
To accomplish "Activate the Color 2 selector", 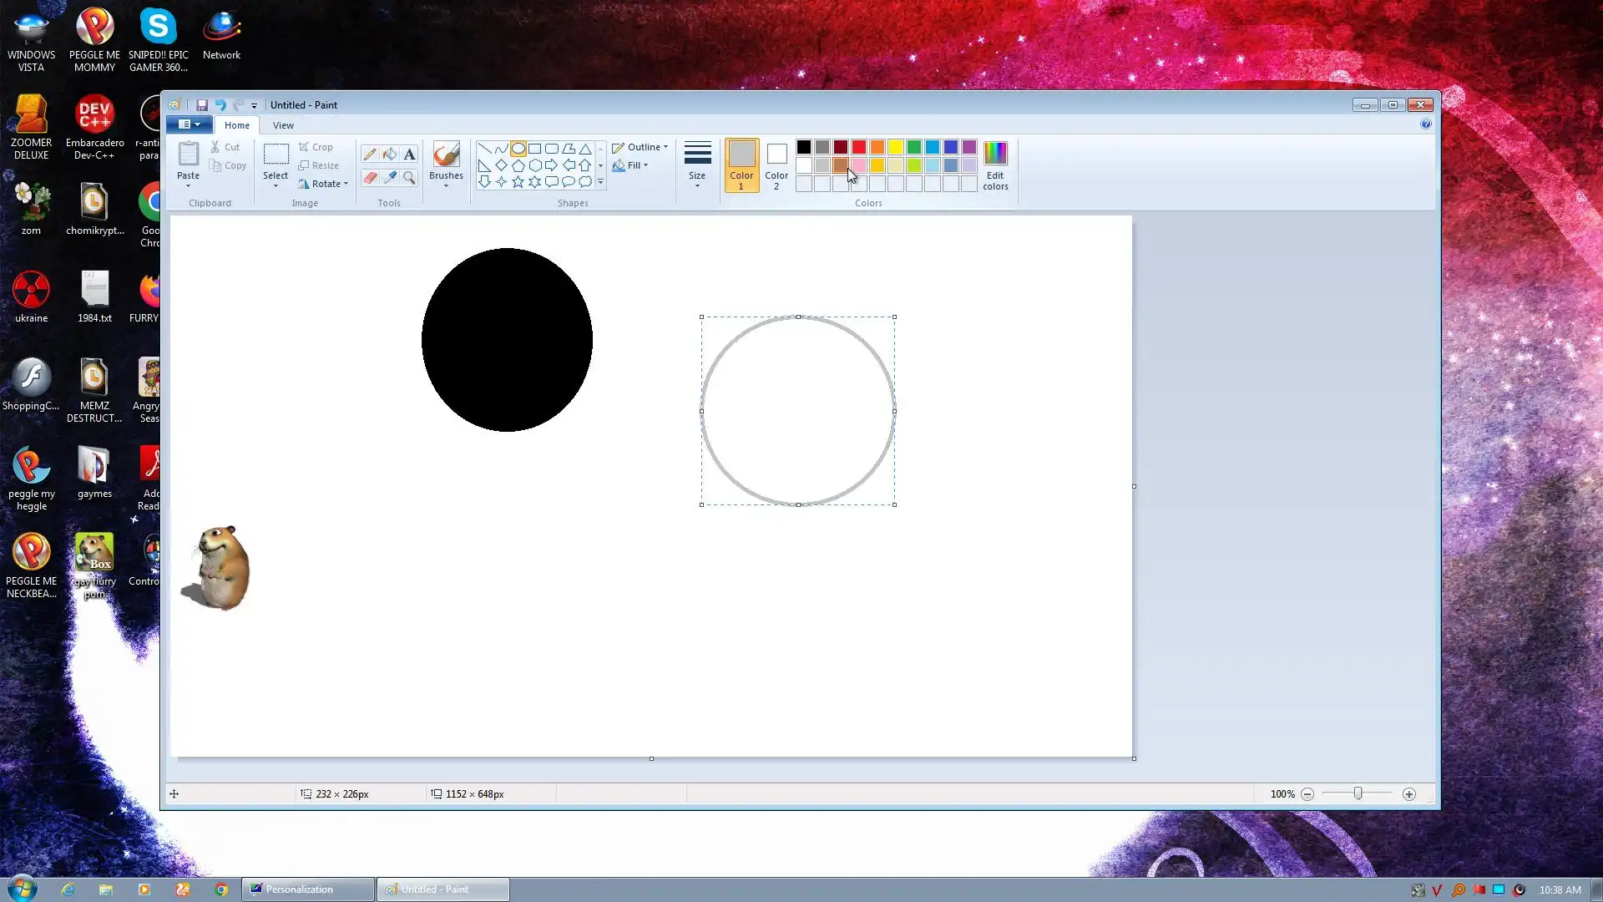I will click(x=776, y=165).
